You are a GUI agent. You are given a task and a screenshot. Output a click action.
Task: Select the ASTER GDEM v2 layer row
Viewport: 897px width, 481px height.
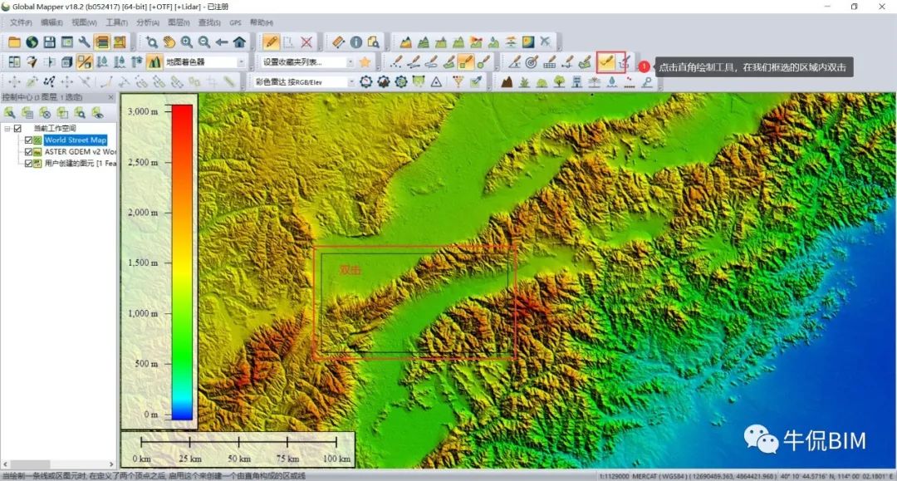[x=80, y=151]
